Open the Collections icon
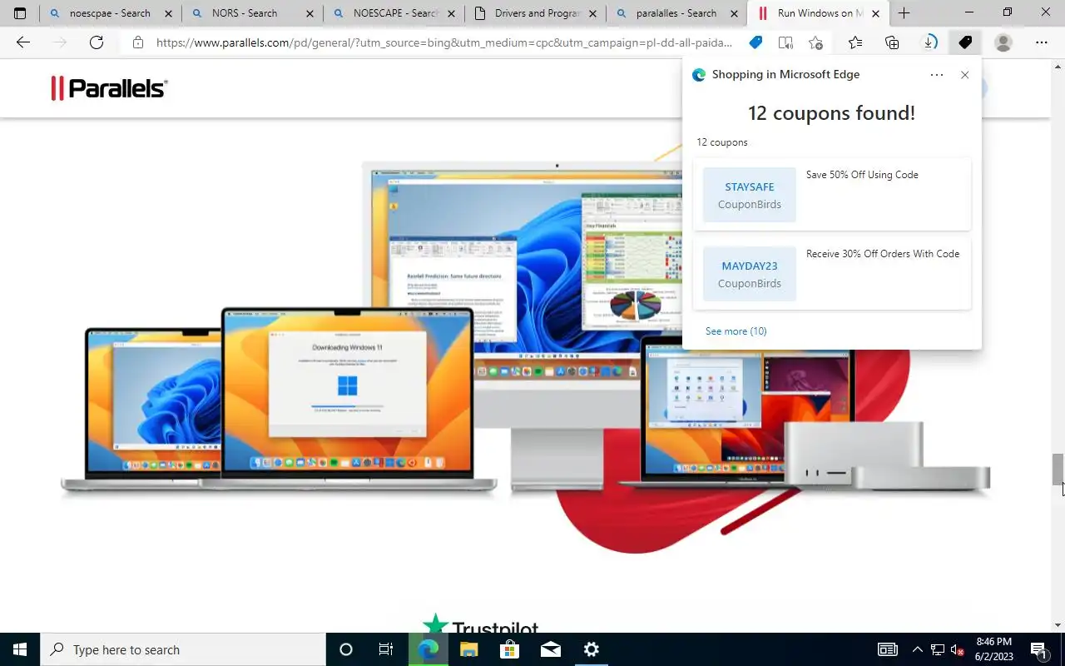Image resolution: width=1065 pixels, height=666 pixels. tap(892, 42)
